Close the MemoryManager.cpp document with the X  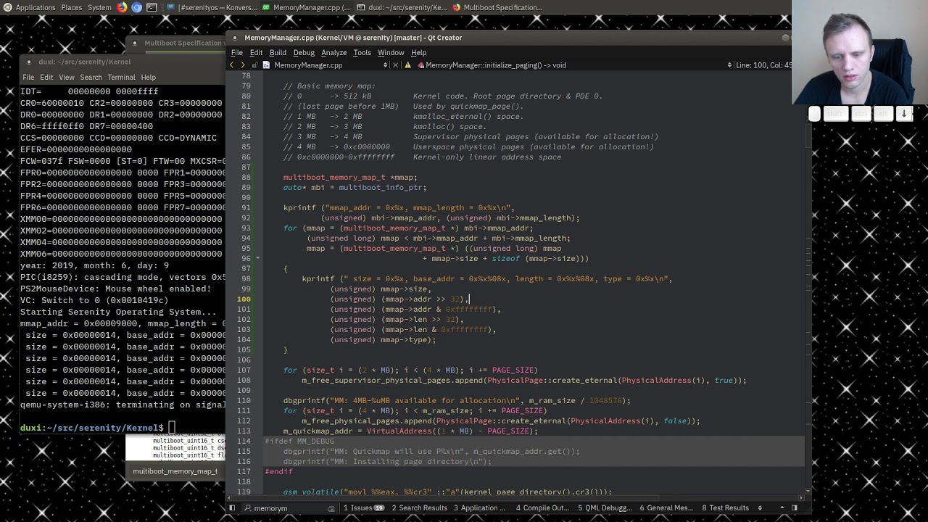(395, 65)
